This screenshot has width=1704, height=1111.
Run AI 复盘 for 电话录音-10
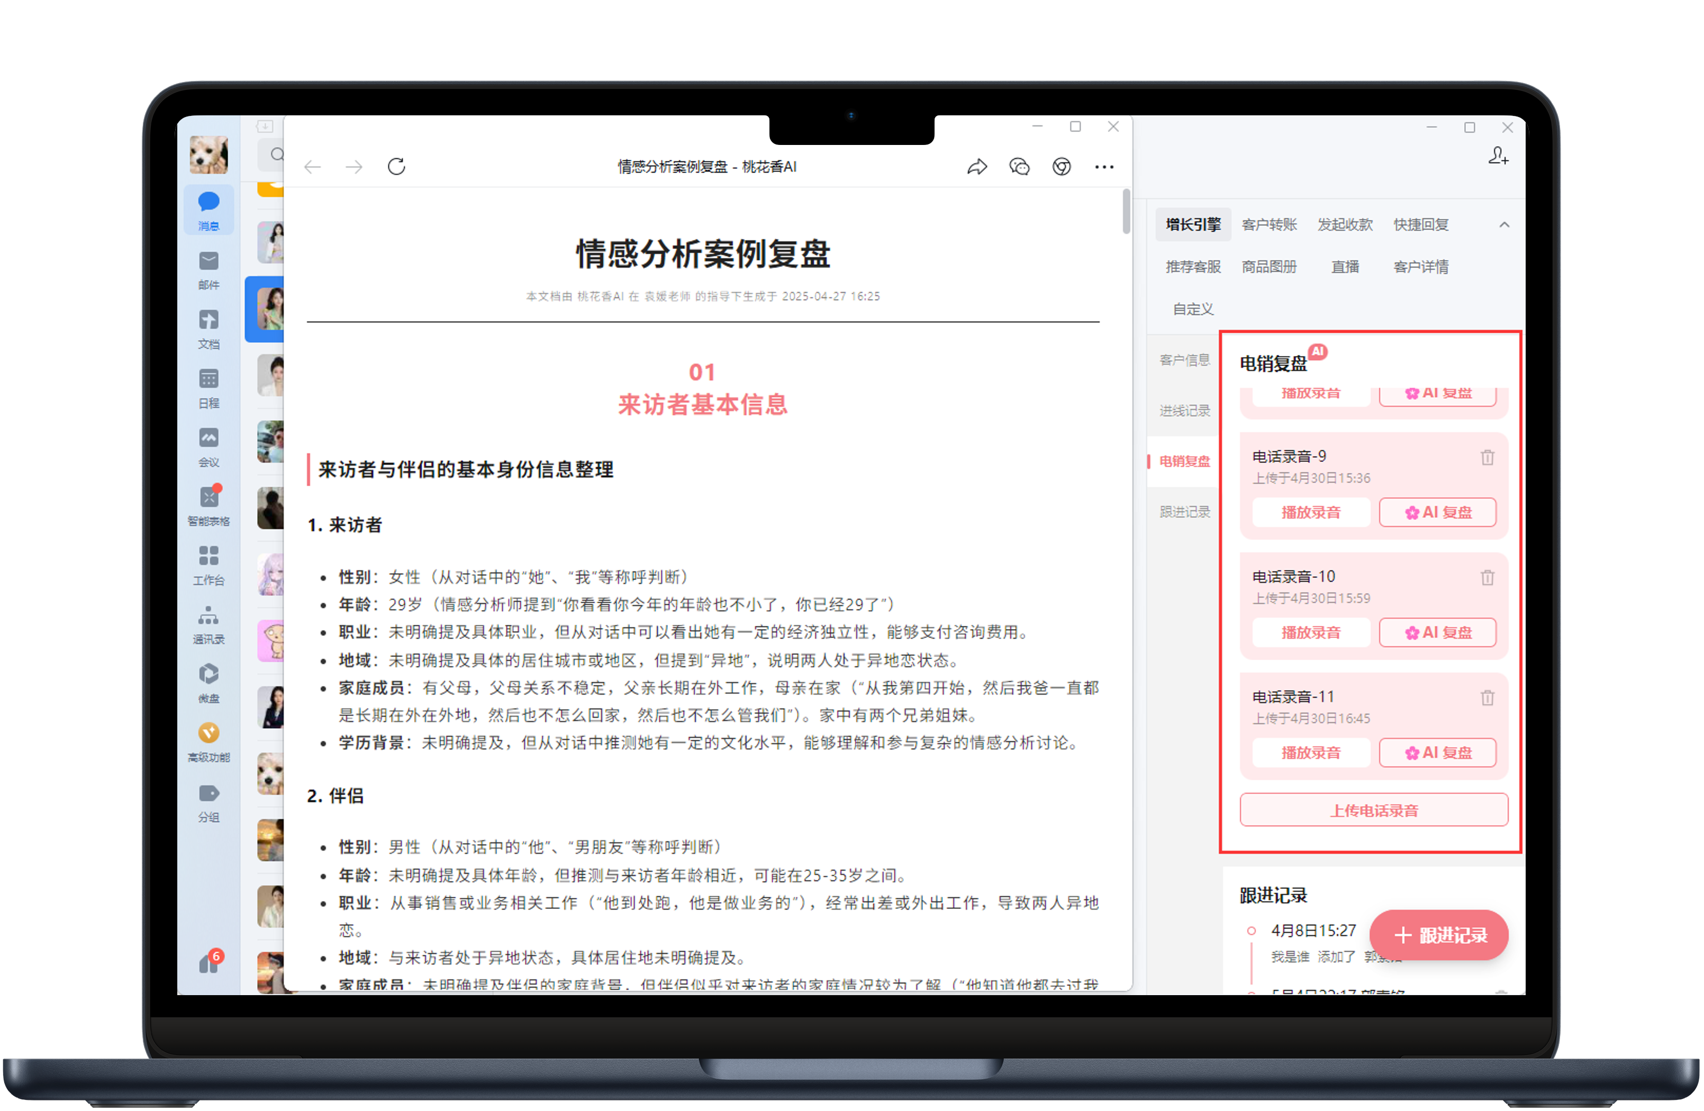point(1438,633)
